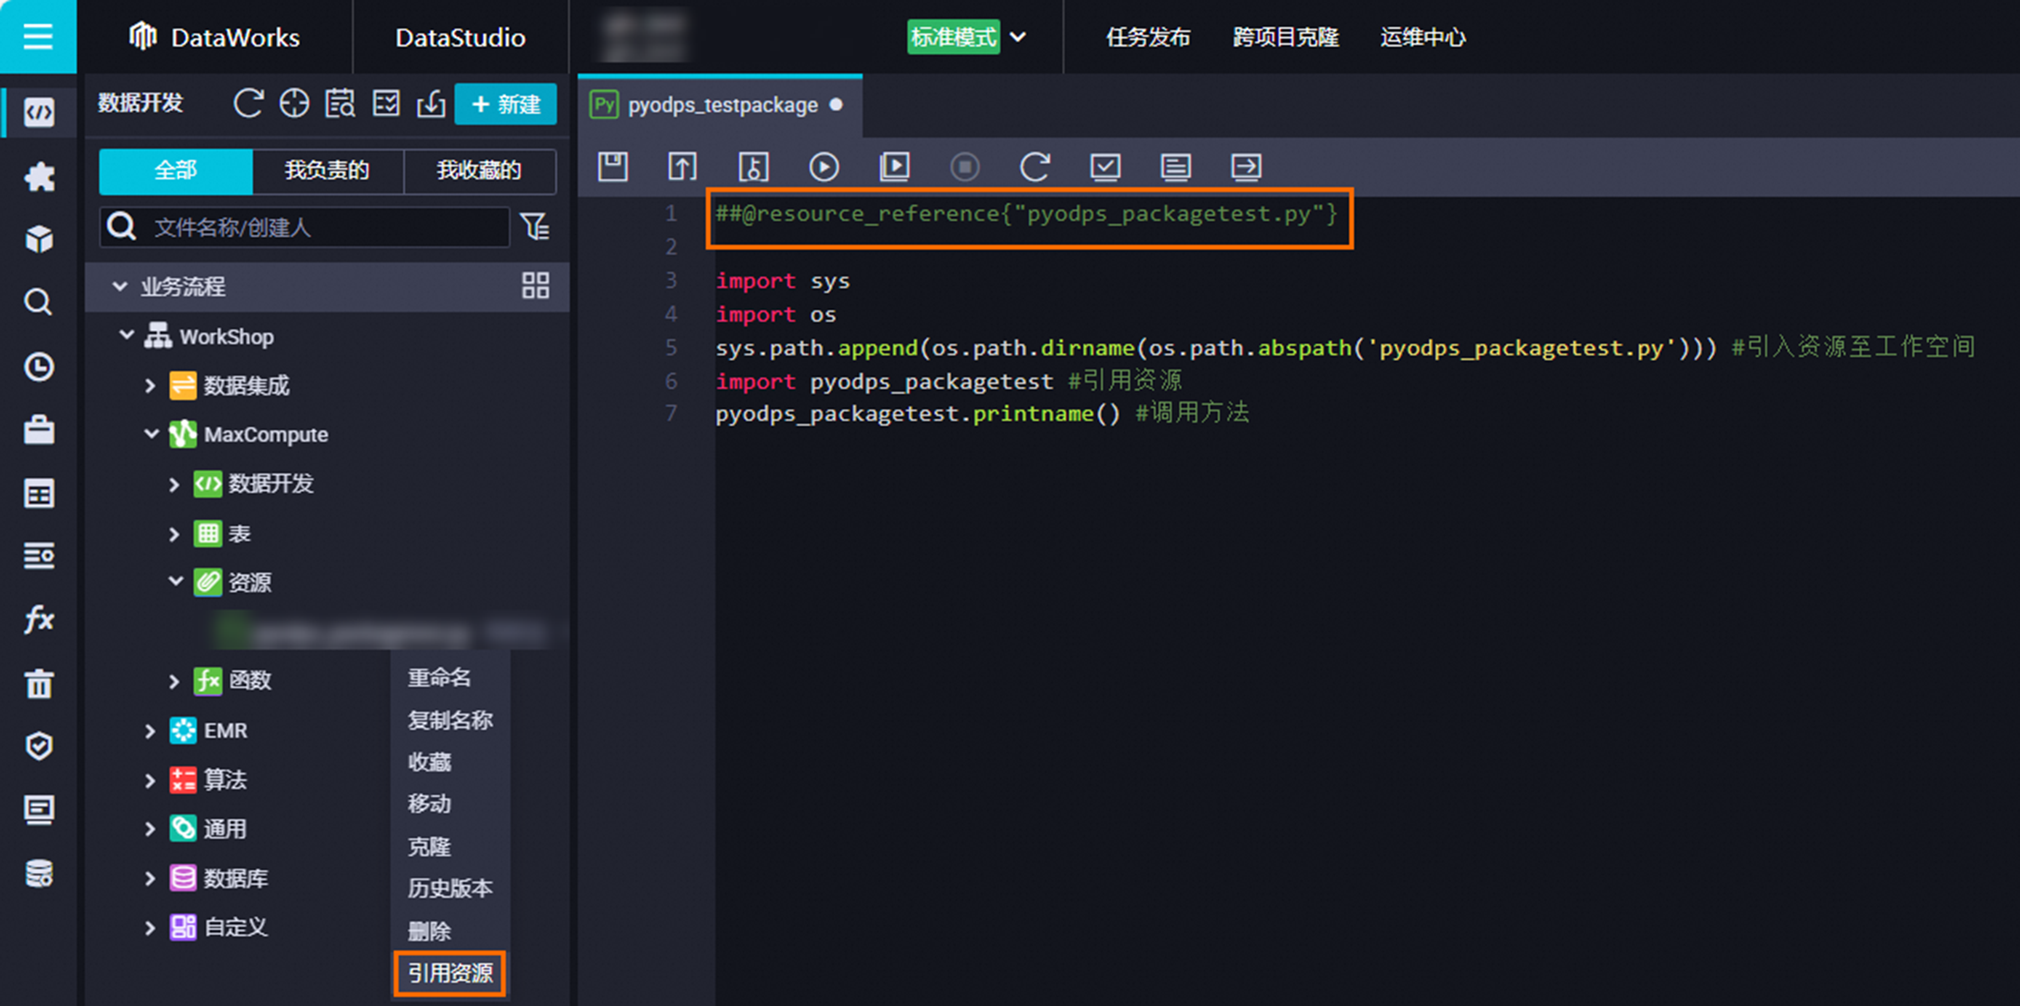Open the shield sidebar icon
Screen dimensions: 2020x1006
click(38, 746)
